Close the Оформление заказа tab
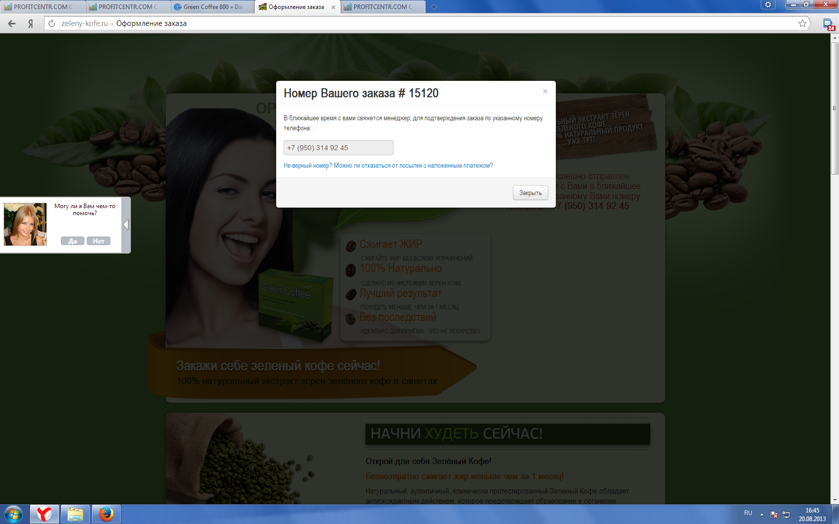This screenshot has height=524, width=839. coord(333,7)
